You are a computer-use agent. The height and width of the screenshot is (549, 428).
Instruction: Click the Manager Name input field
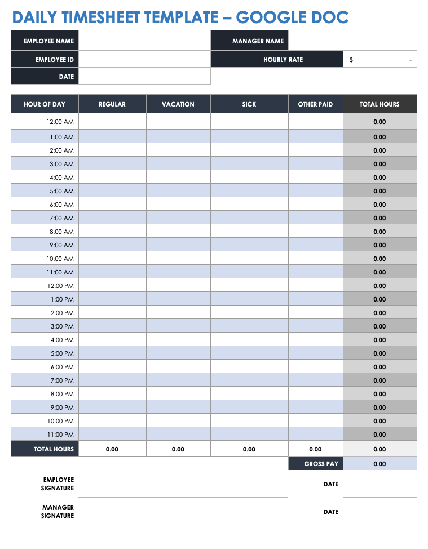(352, 41)
